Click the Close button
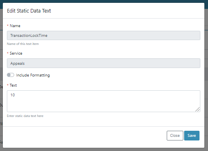The width and height of the screenshot is (208, 151). point(175,136)
